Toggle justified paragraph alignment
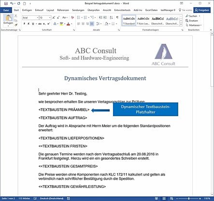 click(x=92, y=24)
